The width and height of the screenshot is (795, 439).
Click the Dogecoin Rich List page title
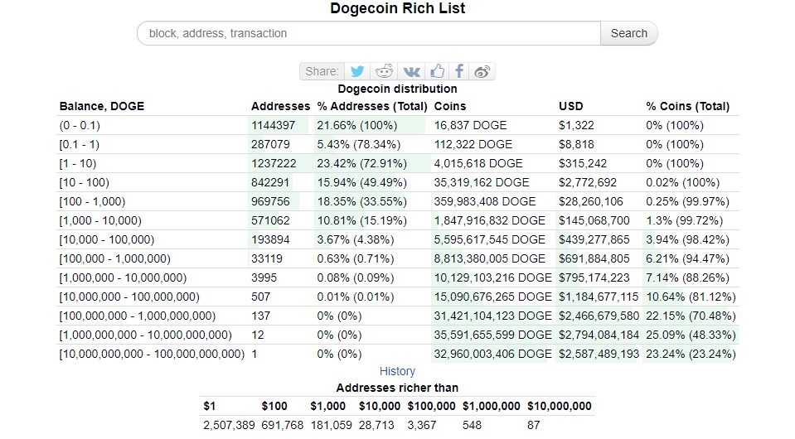click(397, 9)
